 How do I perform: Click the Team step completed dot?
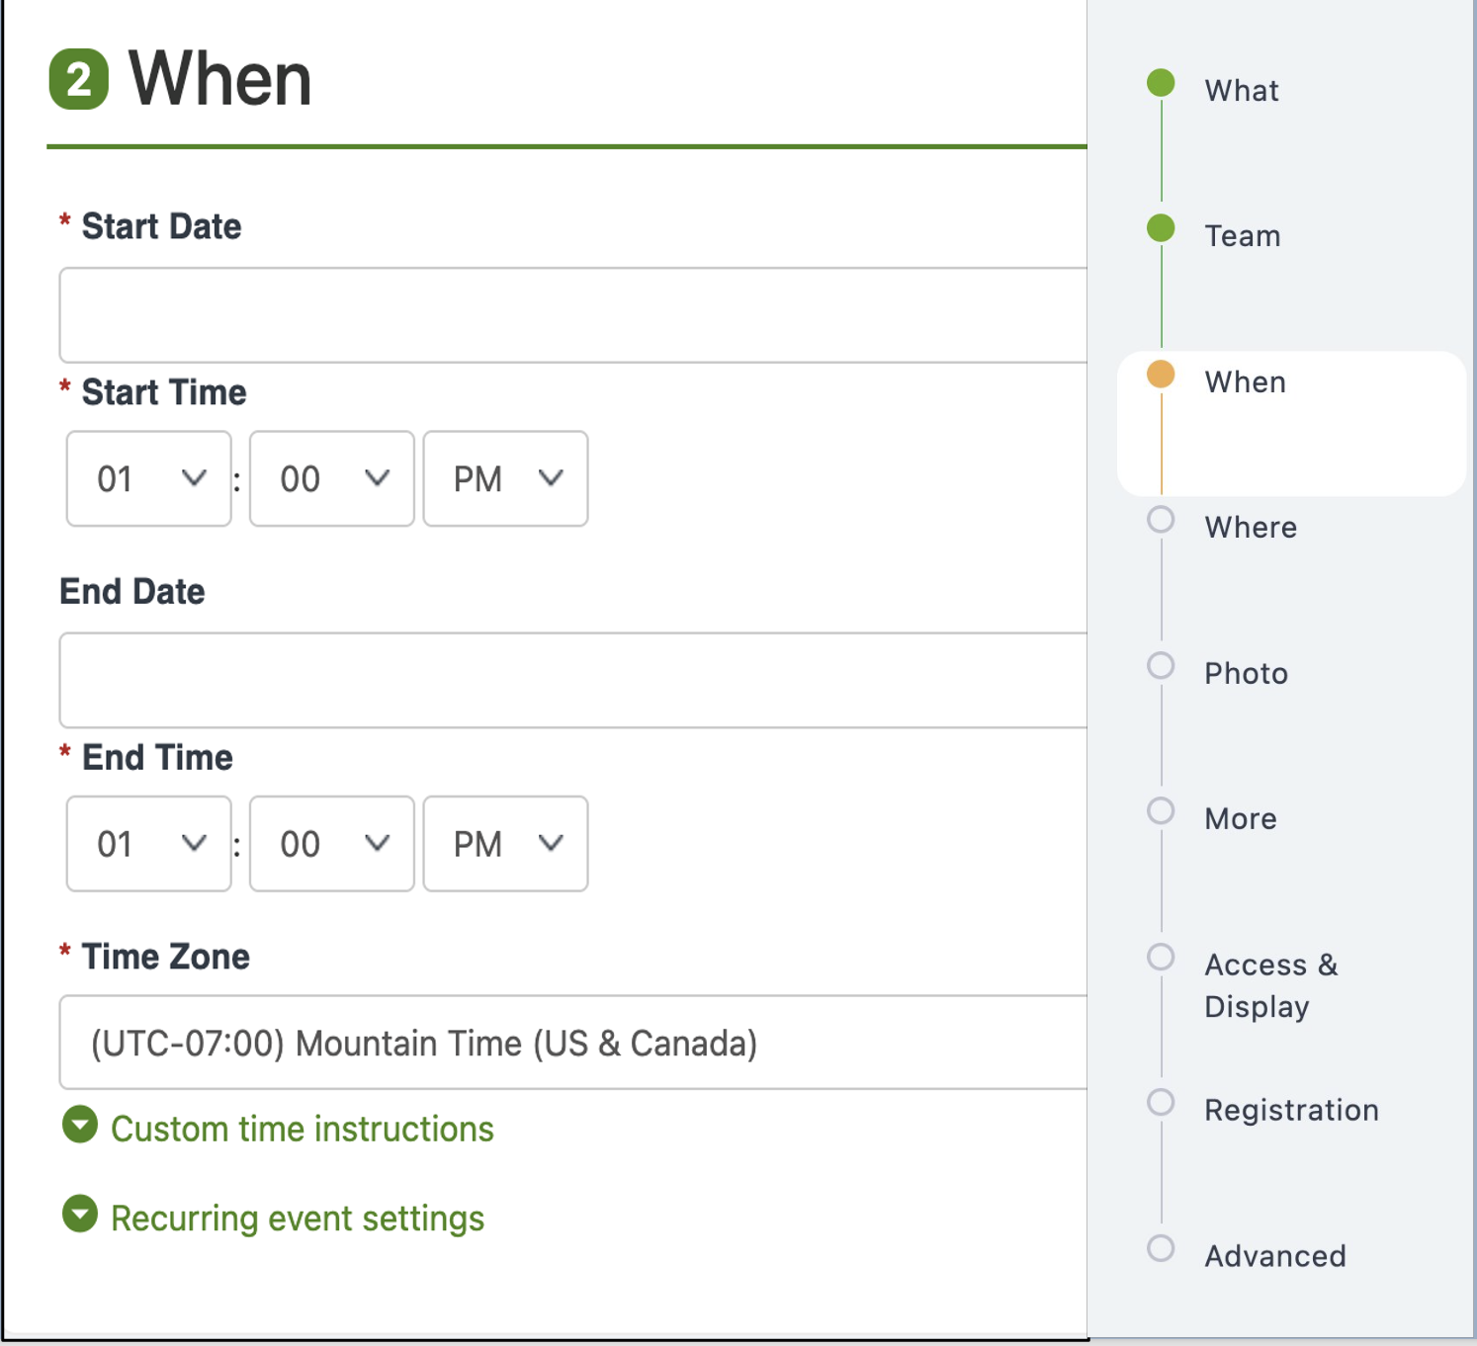[1162, 228]
